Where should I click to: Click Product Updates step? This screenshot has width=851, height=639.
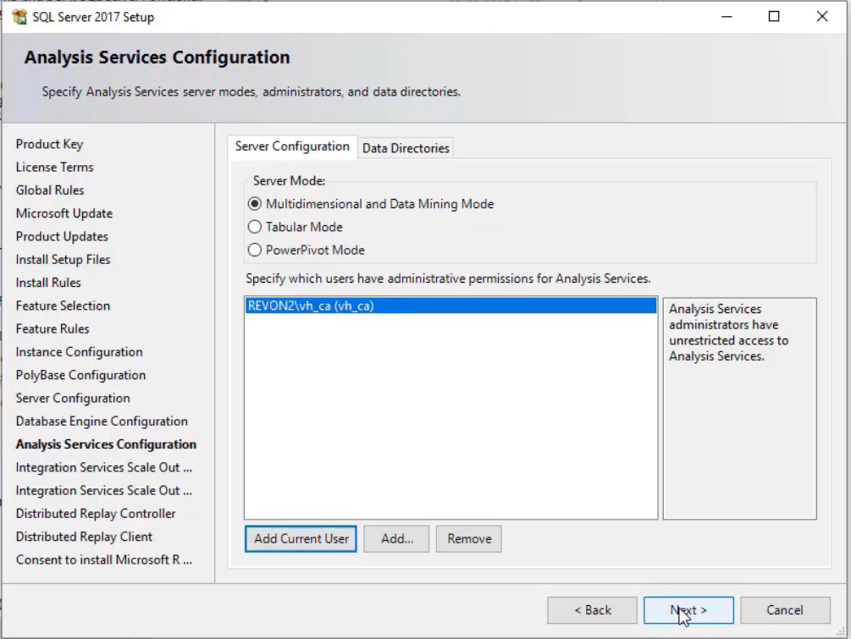coord(62,236)
